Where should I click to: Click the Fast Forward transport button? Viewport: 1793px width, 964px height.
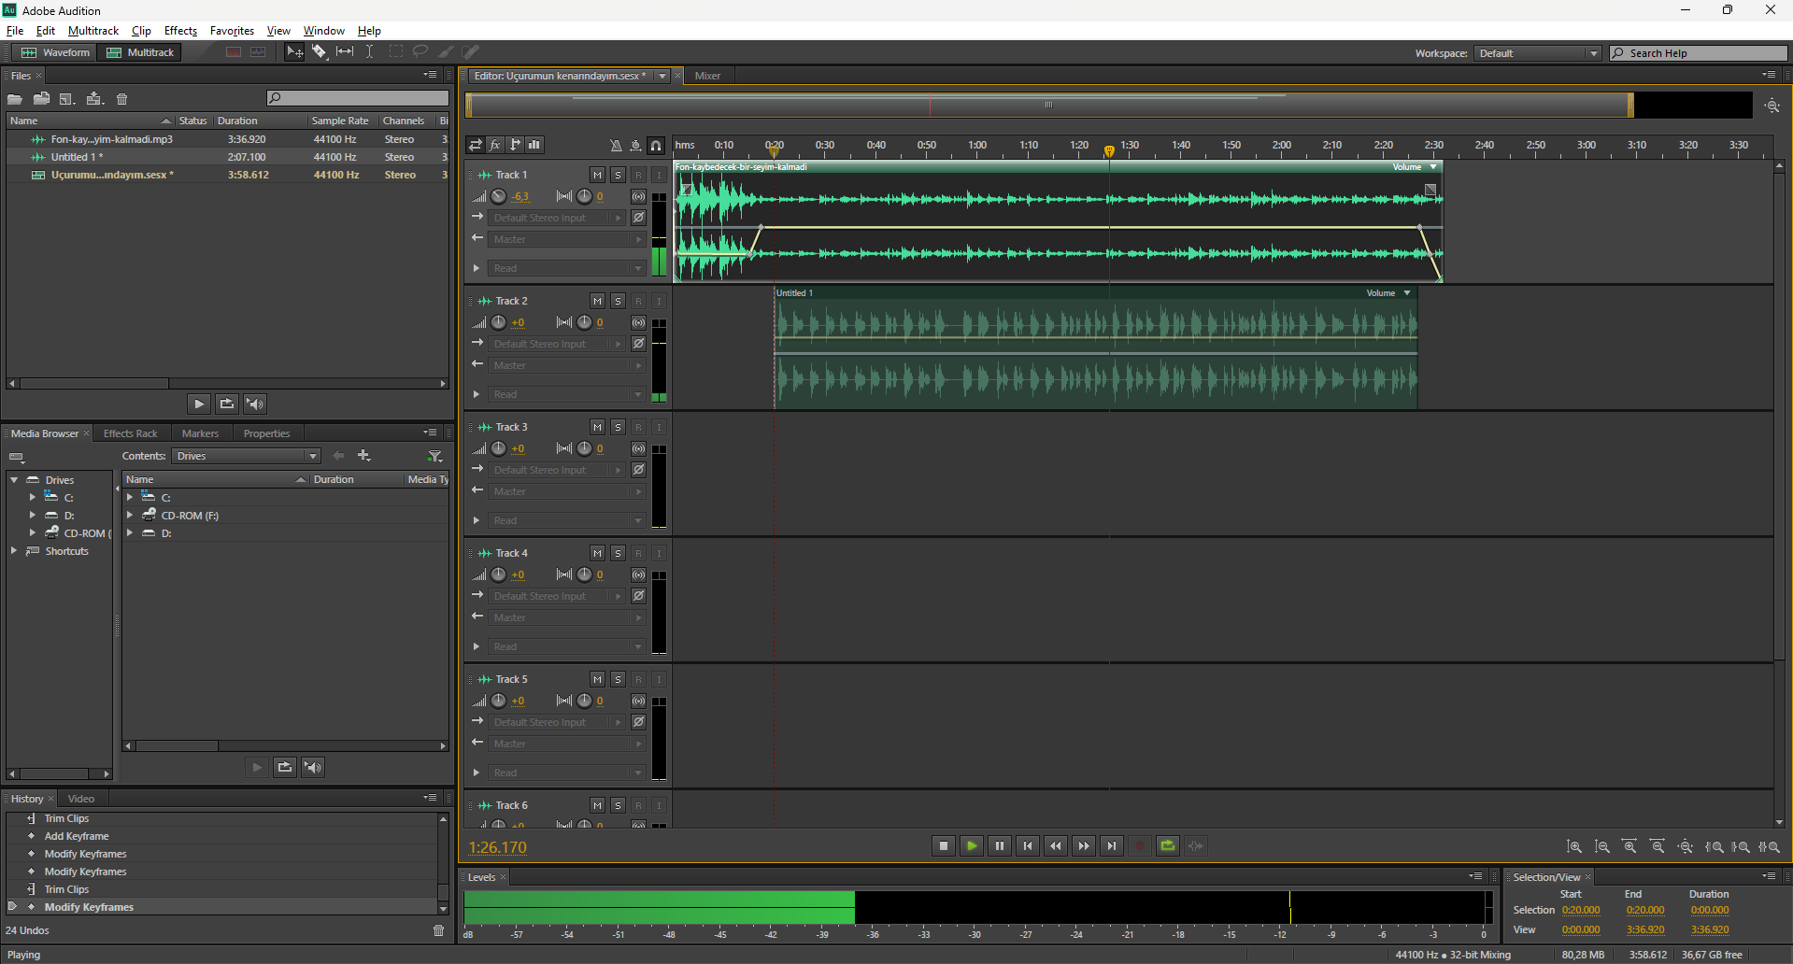click(1084, 846)
